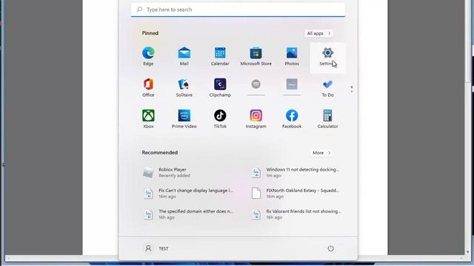Open Microsoft Store from pinned apps
This screenshot has width=474, height=266.
256,57
